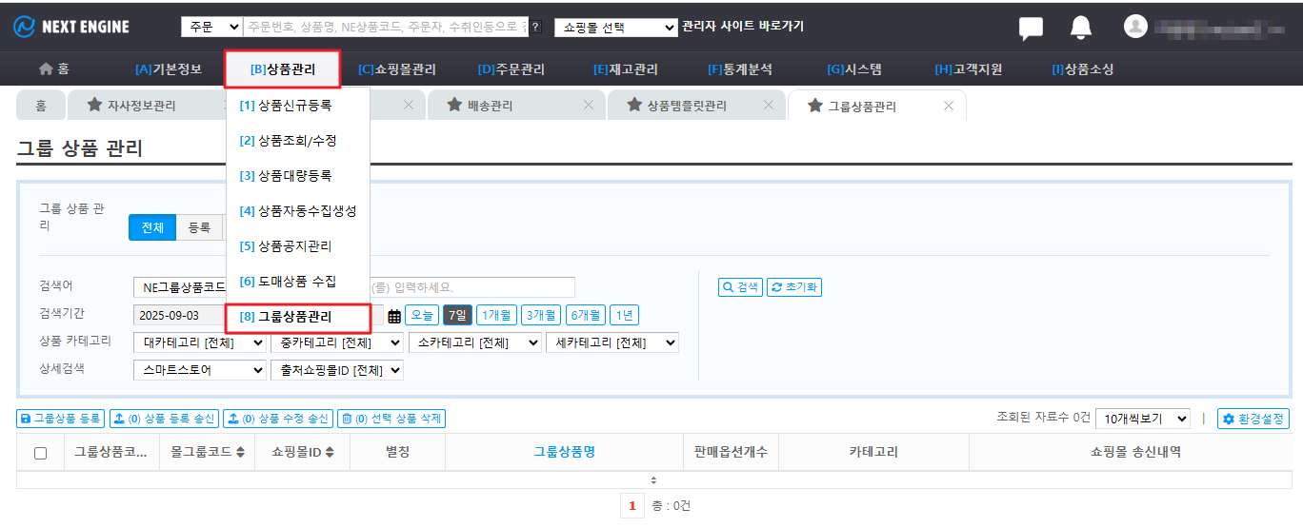This screenshot has width=1303, height=528.
Task: Select [8] 그룹상품관리 menu entry
Action: pos(297,317)
